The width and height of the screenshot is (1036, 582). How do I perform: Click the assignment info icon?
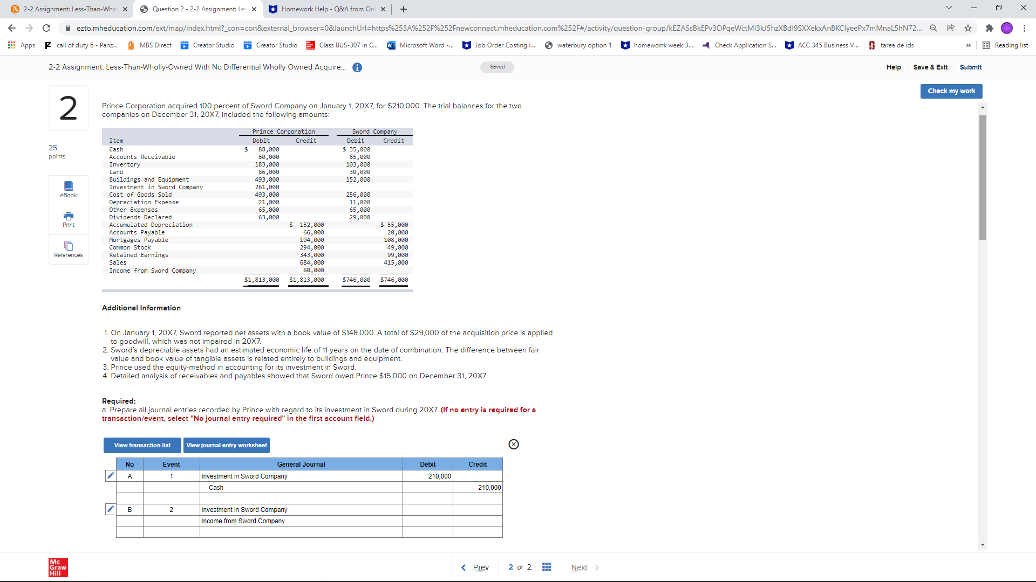pos(357,67)
